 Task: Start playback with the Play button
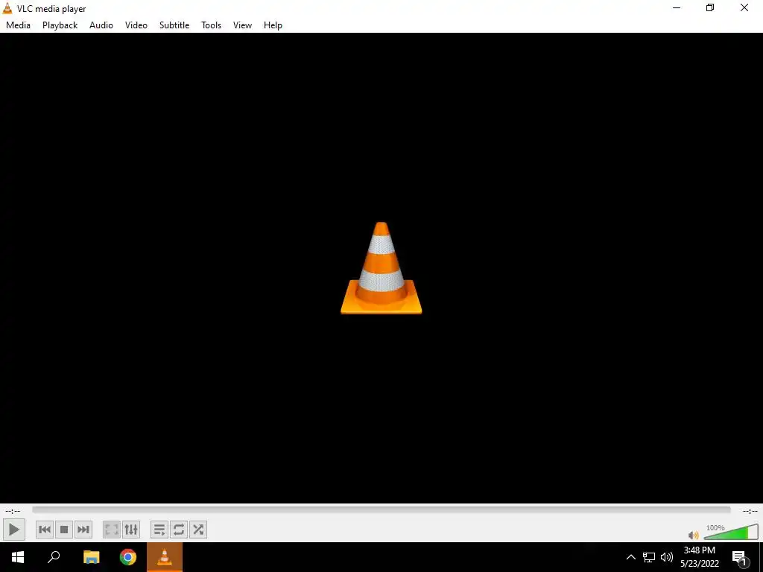[x=13, y=530]
